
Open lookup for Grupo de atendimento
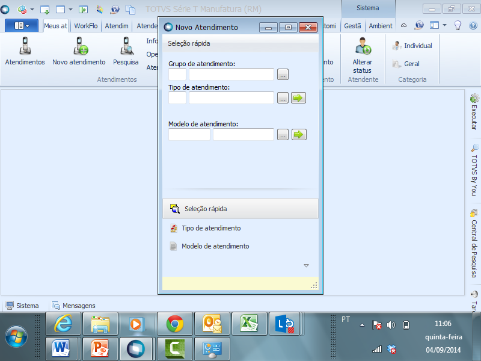coord(283,74)
